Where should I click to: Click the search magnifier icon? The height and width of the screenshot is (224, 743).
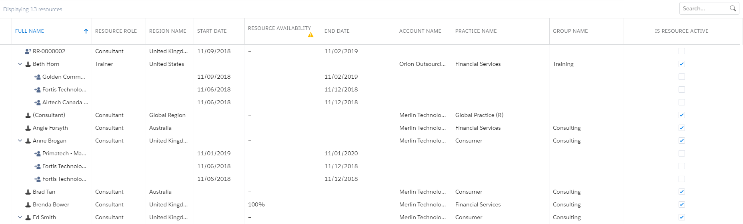[732, 8]
